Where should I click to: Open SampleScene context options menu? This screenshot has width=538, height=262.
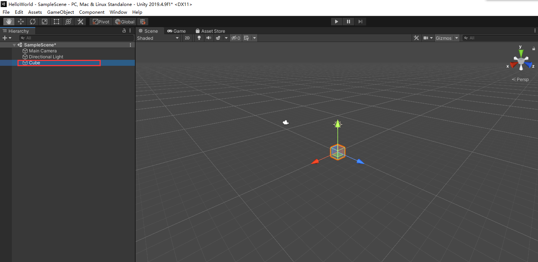130,45
